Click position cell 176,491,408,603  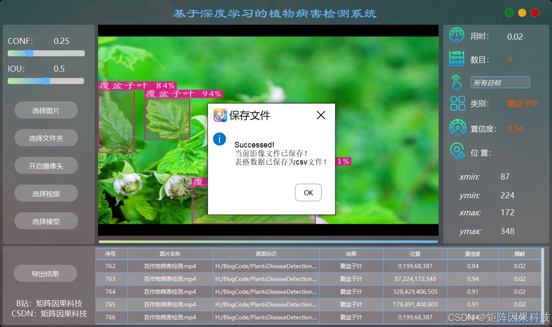click(415, 304)
